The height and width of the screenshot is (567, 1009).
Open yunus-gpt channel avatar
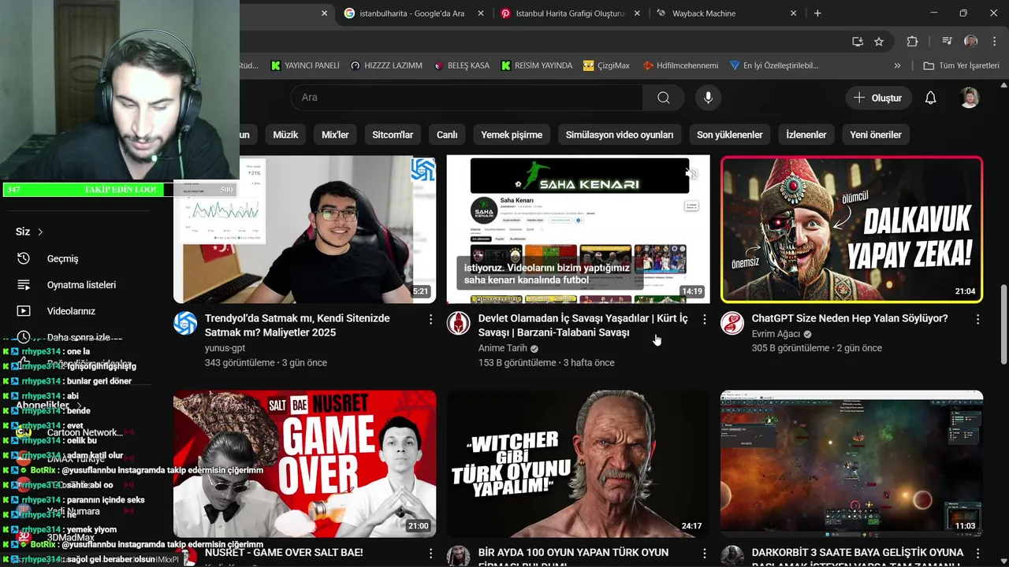(x=185, y=323)
